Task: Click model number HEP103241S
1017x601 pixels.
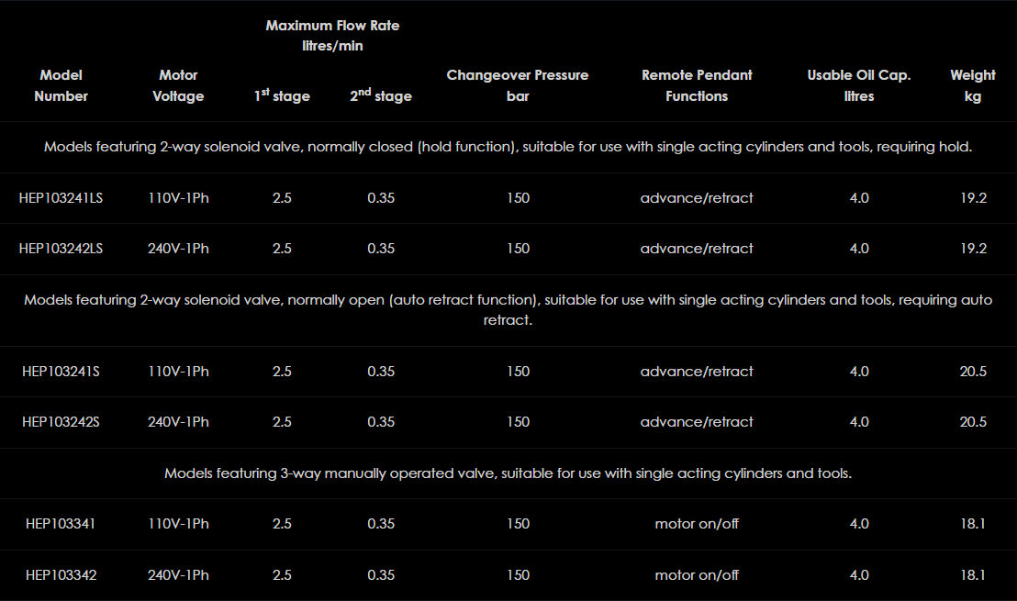Action: (61, 372)
